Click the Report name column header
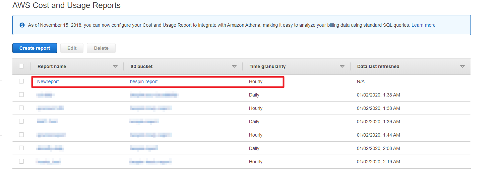 pos(52,66)
